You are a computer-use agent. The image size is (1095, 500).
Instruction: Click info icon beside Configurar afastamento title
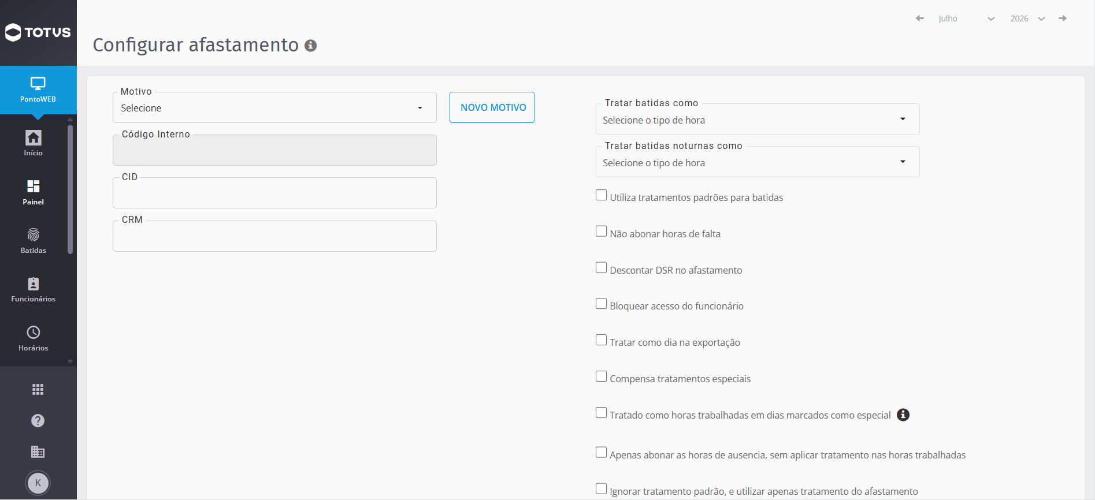click(311, 46)
